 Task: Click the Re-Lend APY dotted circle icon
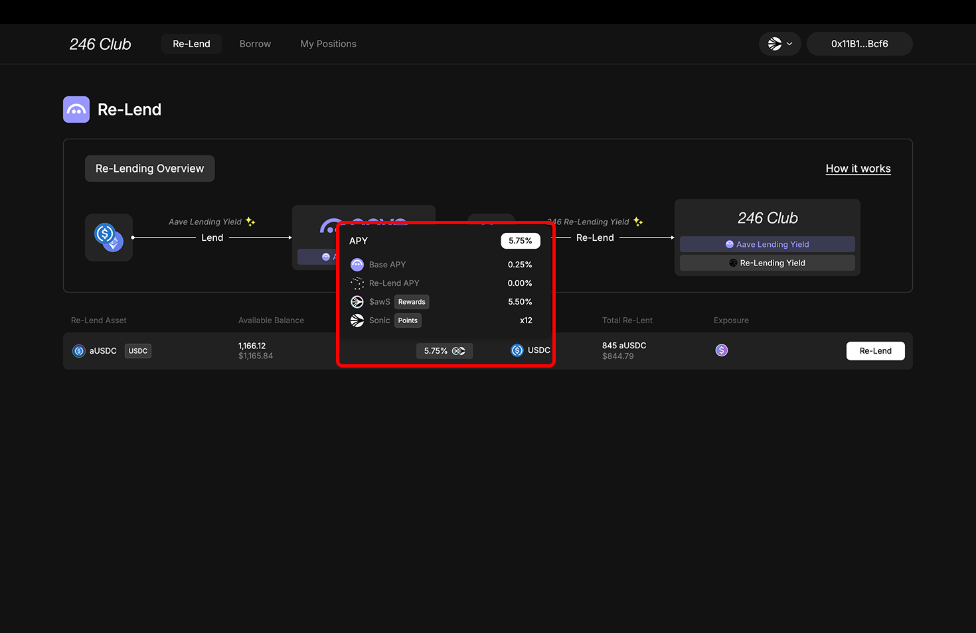357,283
